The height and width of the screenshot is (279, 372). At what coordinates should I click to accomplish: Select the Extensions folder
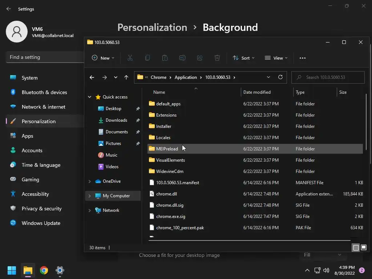(x=255, y=115)
